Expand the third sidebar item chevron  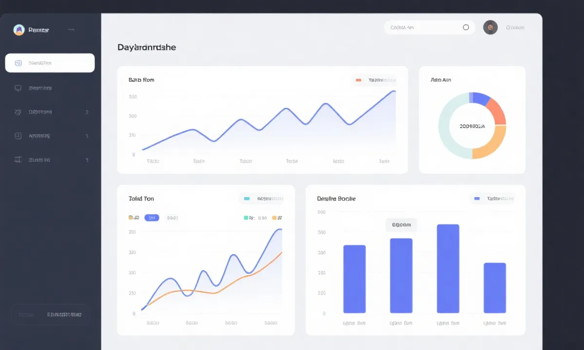click(x=87, y=112)
